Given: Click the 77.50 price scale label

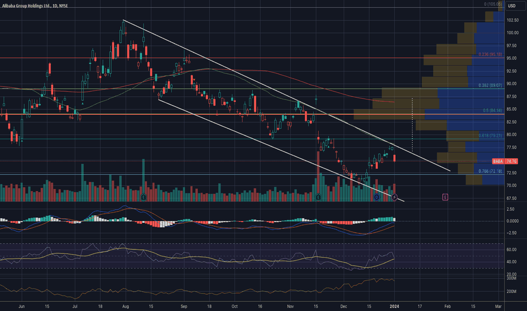Looking at the screenshot, I should (512, 147).
